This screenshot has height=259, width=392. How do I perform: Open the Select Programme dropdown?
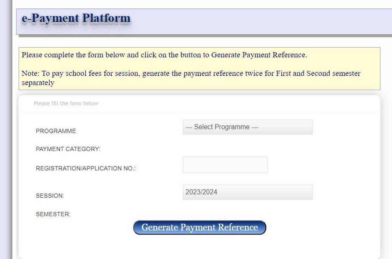[x=248, y=127]
